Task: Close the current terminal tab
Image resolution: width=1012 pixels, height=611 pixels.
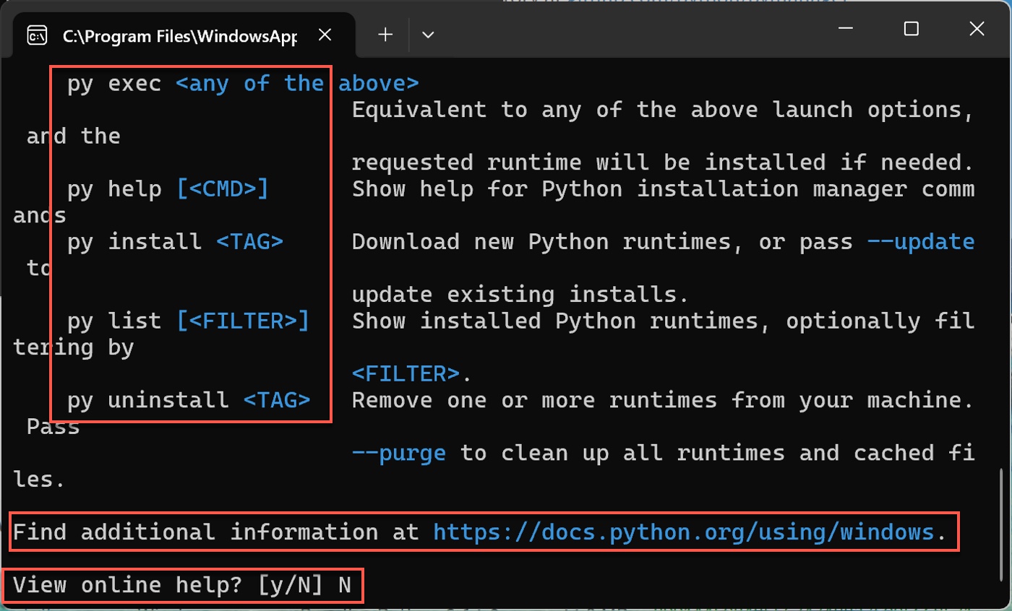Action: click(x=325, y=35)
